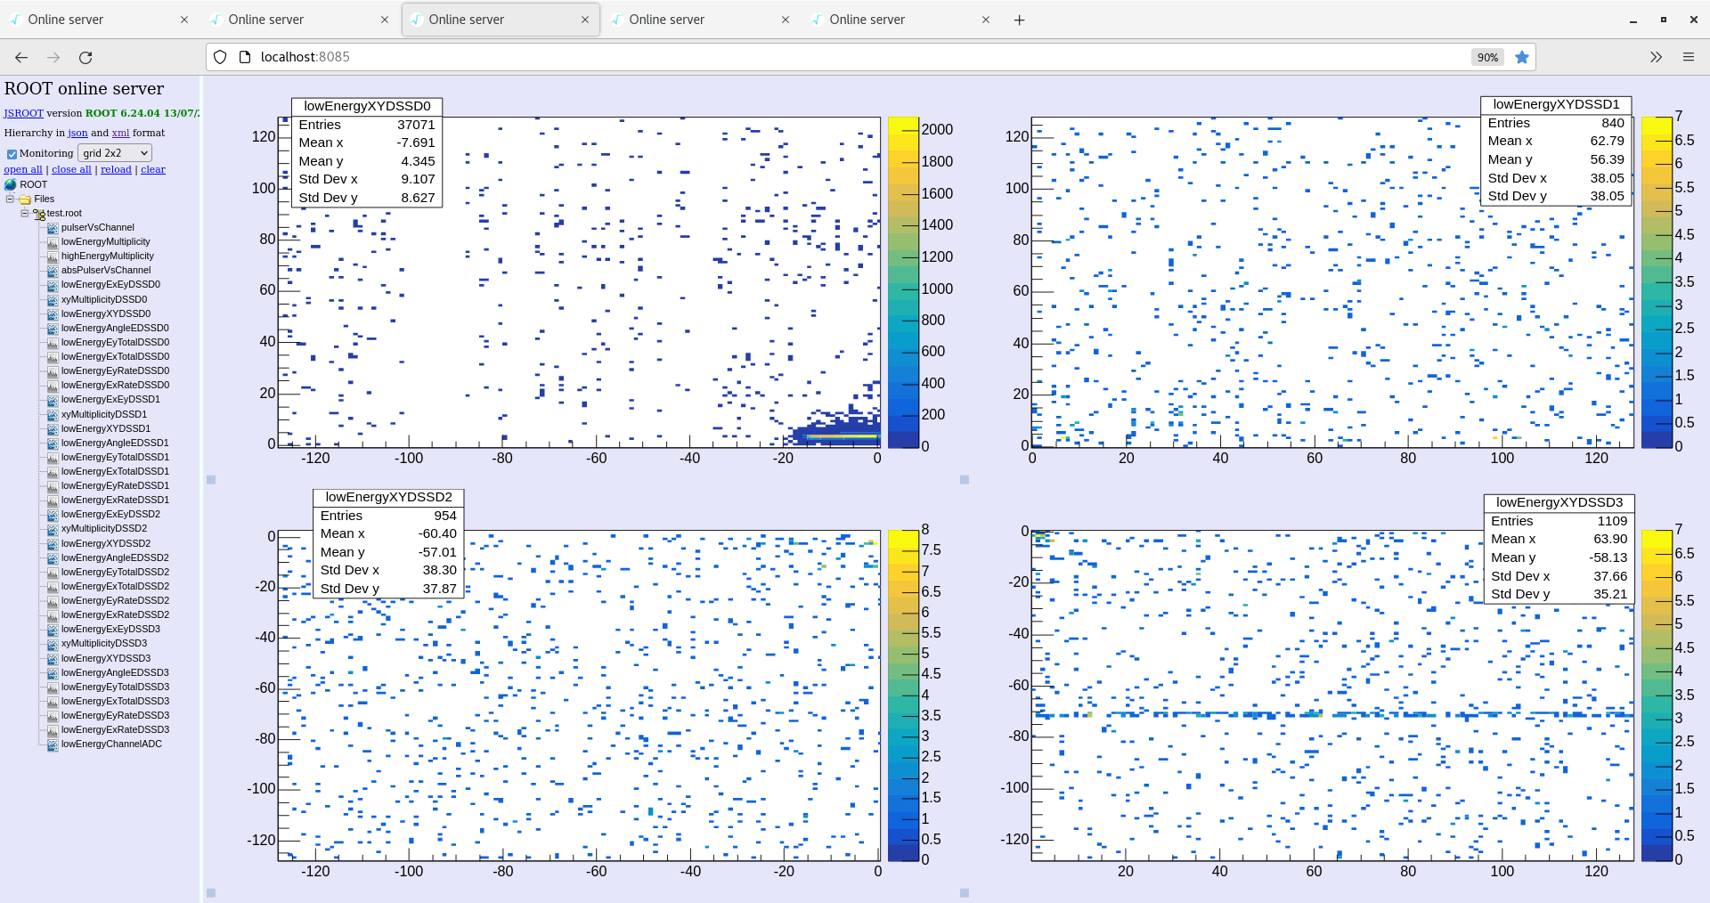Open the browser hamburger menu
Screen dimensions: 1710x903
coord(1688,58)
